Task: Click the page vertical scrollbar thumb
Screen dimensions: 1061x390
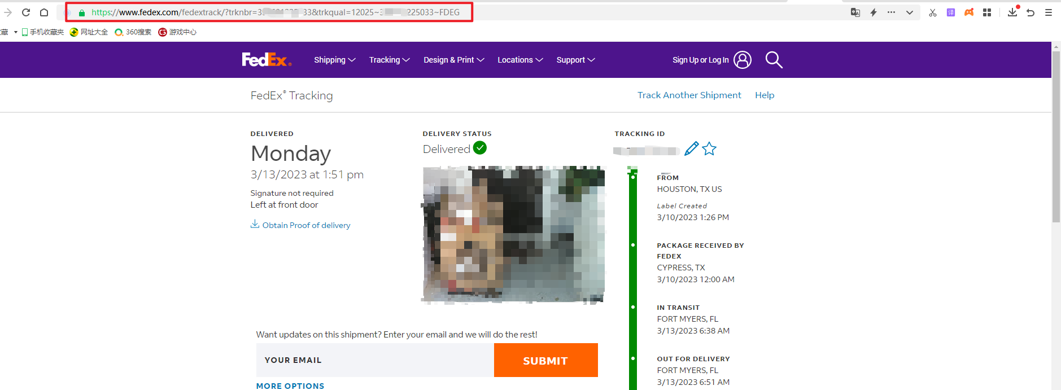Action: [1056, 137]
